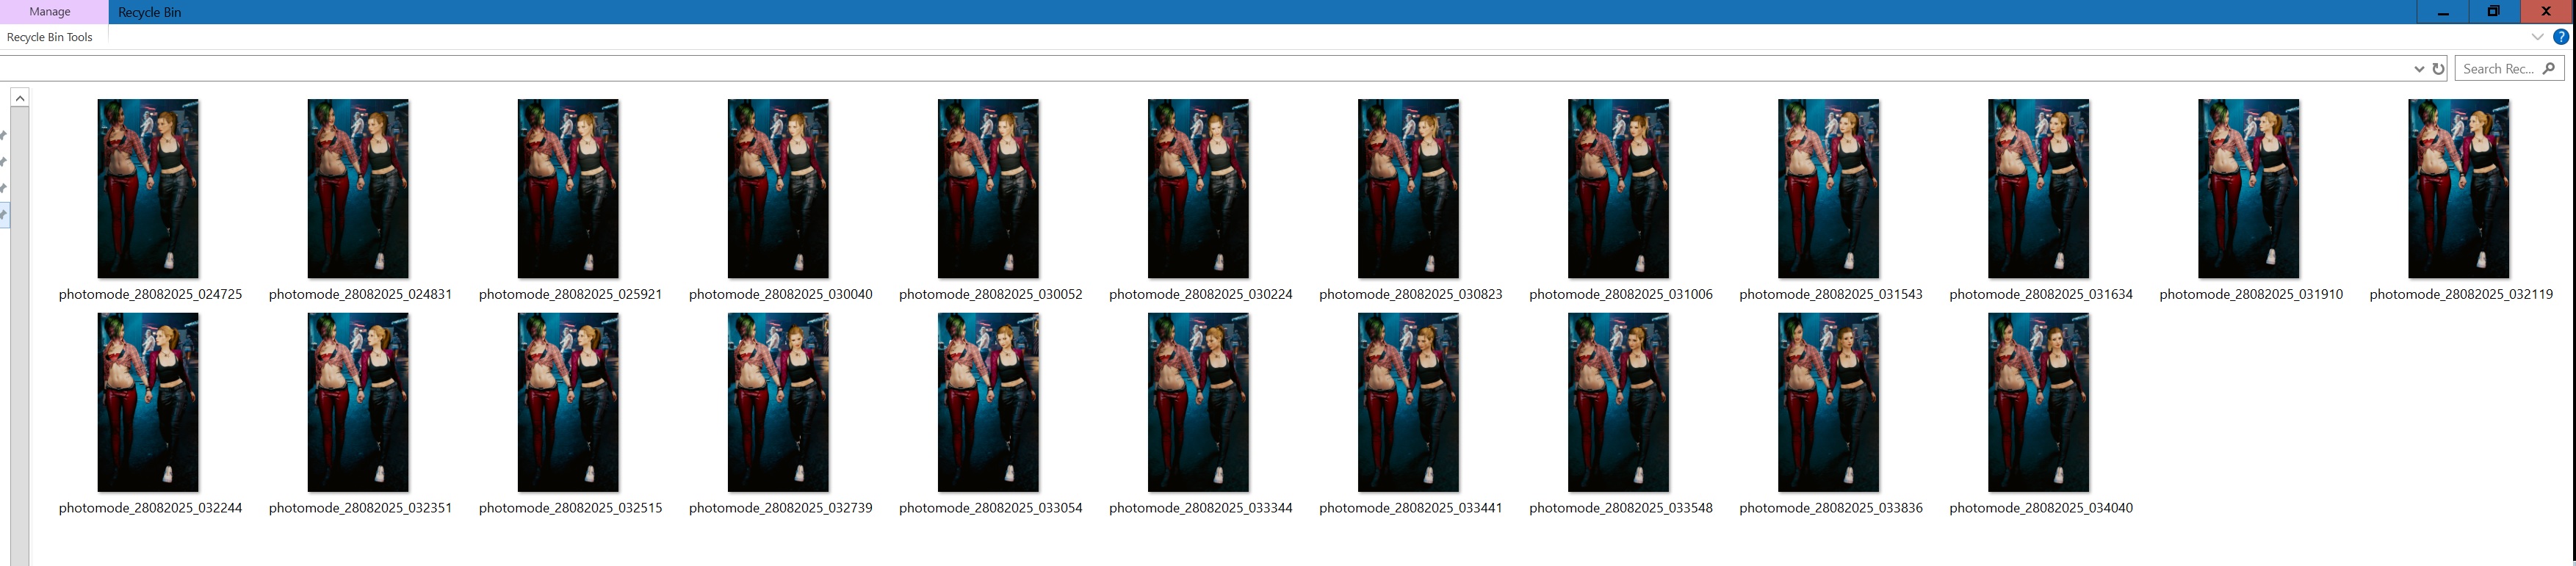The image size is (2576, 566).
Task: Select thumbnail photomode_28082025_031910
Action: pos(2248,189)
